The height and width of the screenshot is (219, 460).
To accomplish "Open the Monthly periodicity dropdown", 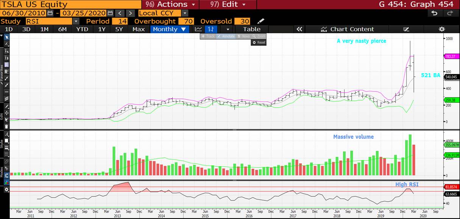I will tap(170, 29).
